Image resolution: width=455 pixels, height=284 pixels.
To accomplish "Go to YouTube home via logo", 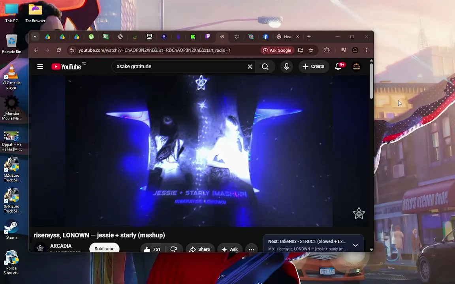I will click(x=66, y=67).
